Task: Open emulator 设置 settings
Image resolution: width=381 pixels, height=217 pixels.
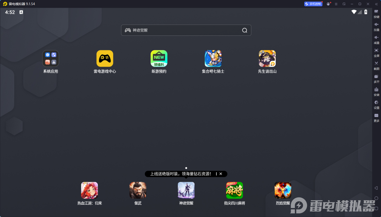Action: click(376, 105)
